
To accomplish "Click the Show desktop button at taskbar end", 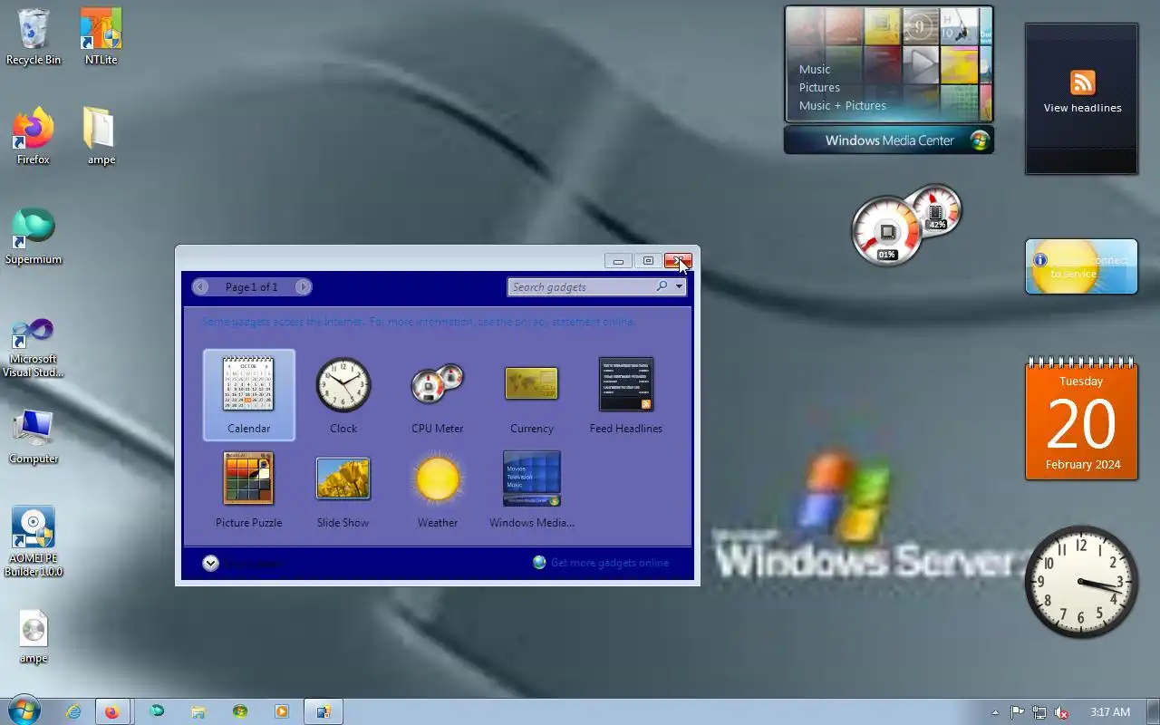I will [x=1153, y=712].
